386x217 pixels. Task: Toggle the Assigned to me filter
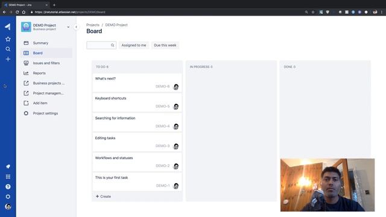click(134, 45)
